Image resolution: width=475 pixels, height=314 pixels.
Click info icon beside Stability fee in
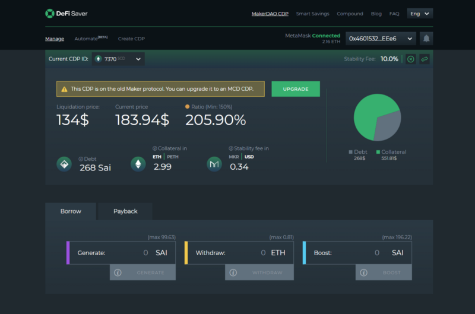coord(231,148)
